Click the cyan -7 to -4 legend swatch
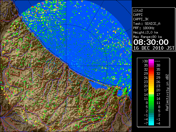Screen dimensions: 176x132 [x=151, y=123]
